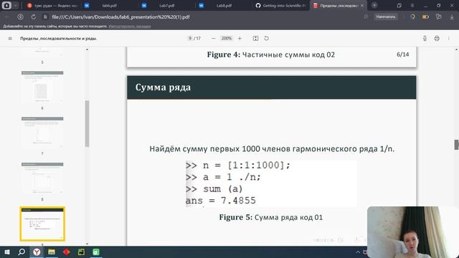459x258 pixels.
Task: Click the 'Figure 4: Частичные суммы код 02' caption
Action: (271, 54)
